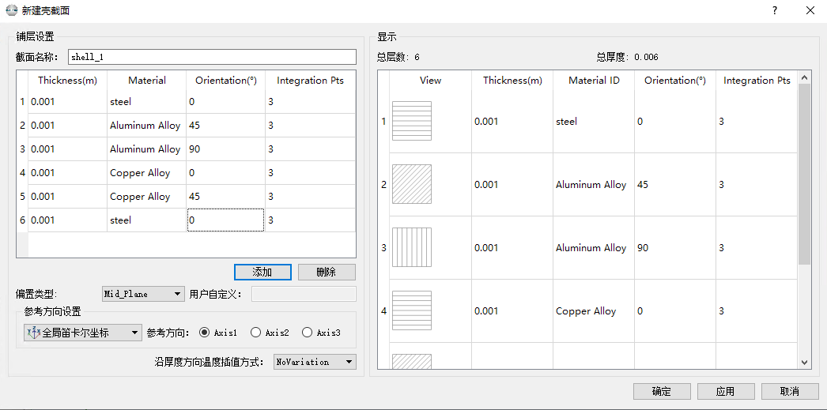Click layup row 3 orientation cell 90

pos(226,149)
